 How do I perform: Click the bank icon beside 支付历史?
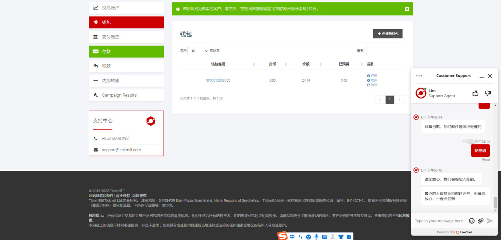[96, 37]
